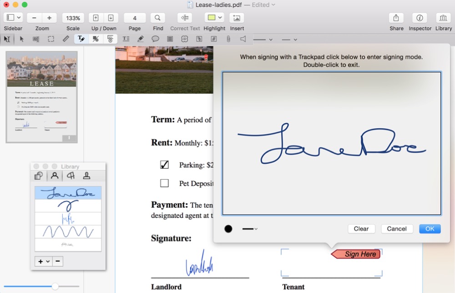
Task: Choose the dashed rectangle selection tool
Action: [51, 39]
